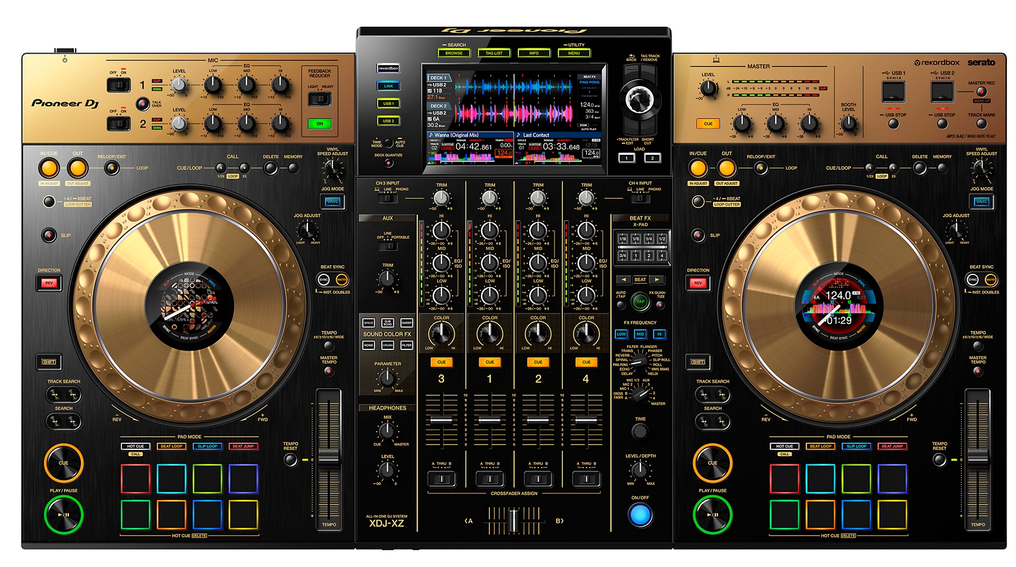Select FILTER sound color FX

[406, 345]
